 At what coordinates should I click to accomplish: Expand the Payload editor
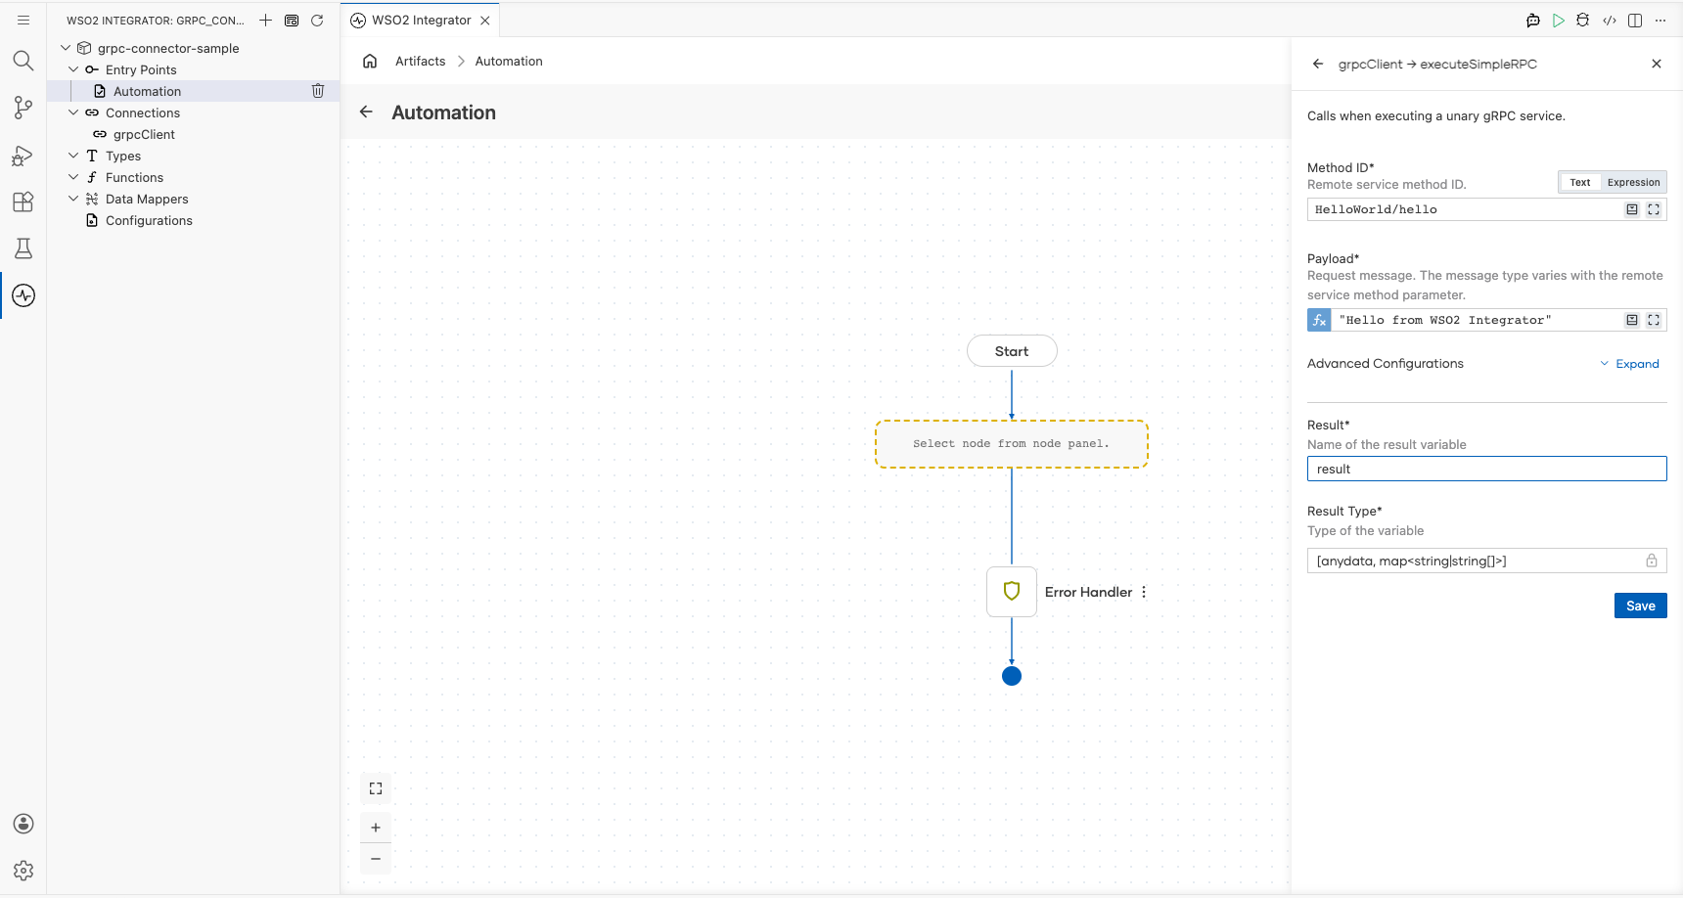click(x=1654, y=320)
